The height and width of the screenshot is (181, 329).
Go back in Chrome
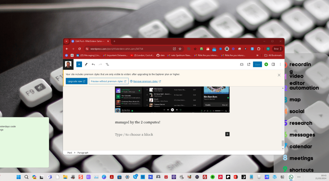(x=67, y=49)
